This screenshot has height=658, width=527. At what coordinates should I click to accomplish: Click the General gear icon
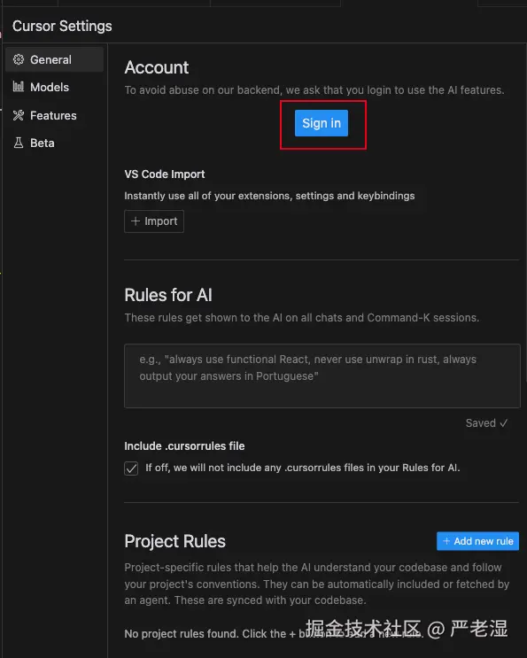point(19,59)
